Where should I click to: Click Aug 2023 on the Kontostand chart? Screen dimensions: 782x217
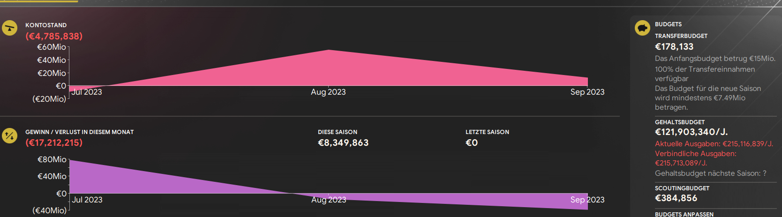(x=328, y=92)
